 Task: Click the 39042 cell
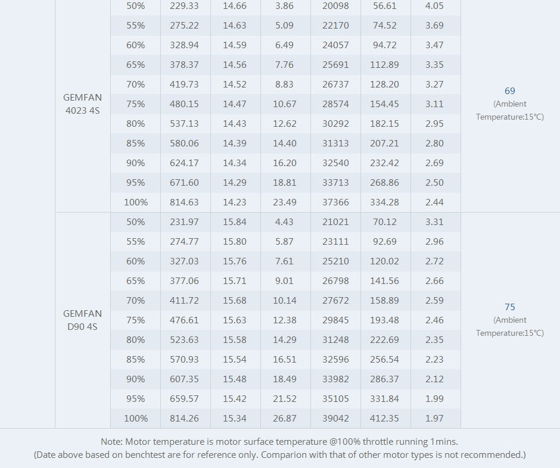(335, 419)
